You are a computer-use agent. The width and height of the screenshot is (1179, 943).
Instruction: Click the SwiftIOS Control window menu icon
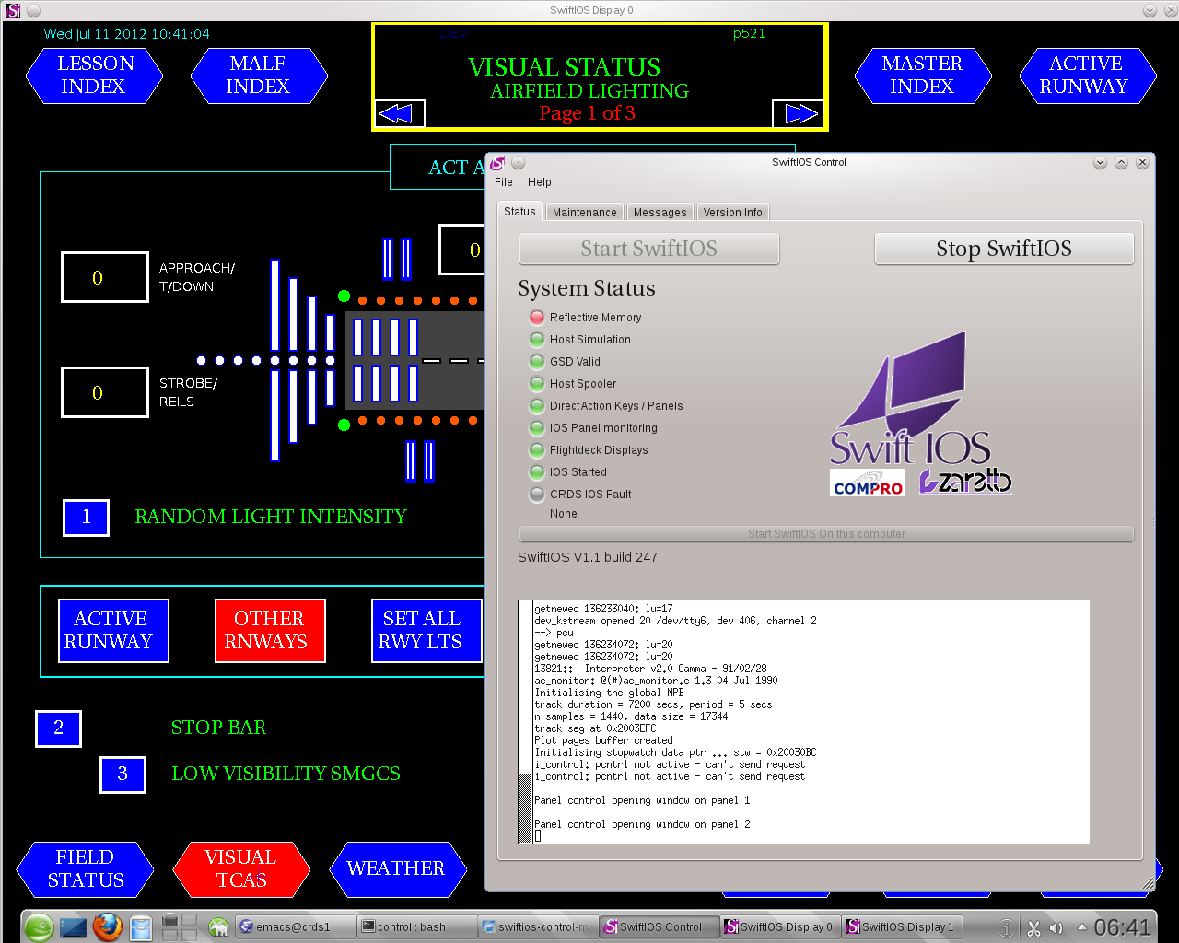pos(497,163)
